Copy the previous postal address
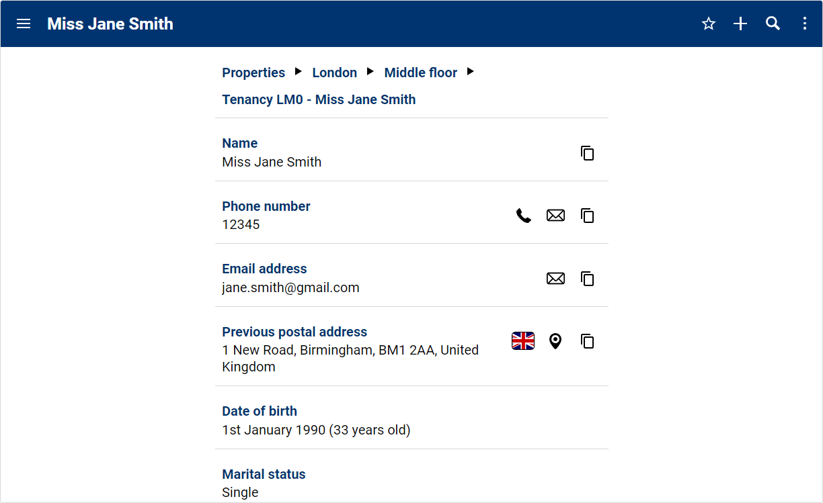823x503 pixels. [588, 341]
